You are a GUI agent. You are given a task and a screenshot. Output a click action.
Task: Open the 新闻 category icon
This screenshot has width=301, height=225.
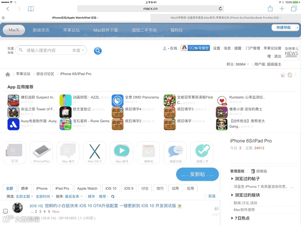pyautogui.click(x=14, y=153)
